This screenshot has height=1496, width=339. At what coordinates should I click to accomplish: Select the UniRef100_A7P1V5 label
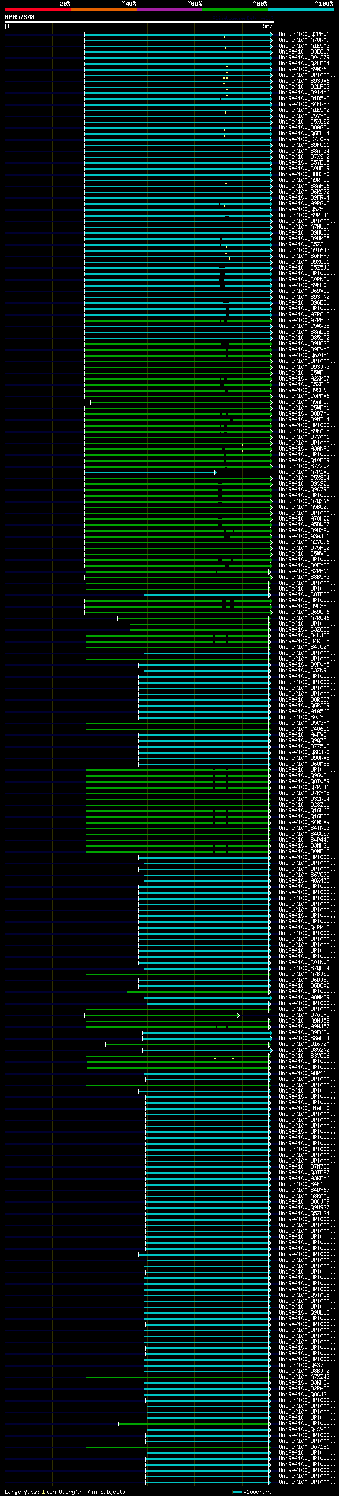(x=304, y=472)
